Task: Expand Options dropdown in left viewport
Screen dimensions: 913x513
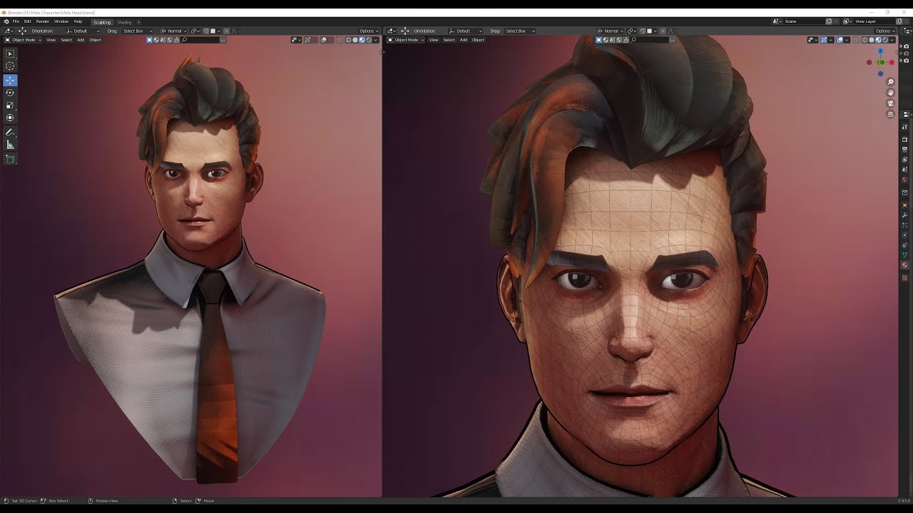Action: tap(368, 31)
